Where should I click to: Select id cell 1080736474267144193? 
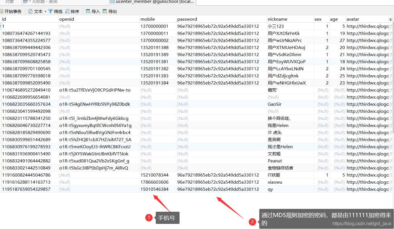click(x=30, y=33)
